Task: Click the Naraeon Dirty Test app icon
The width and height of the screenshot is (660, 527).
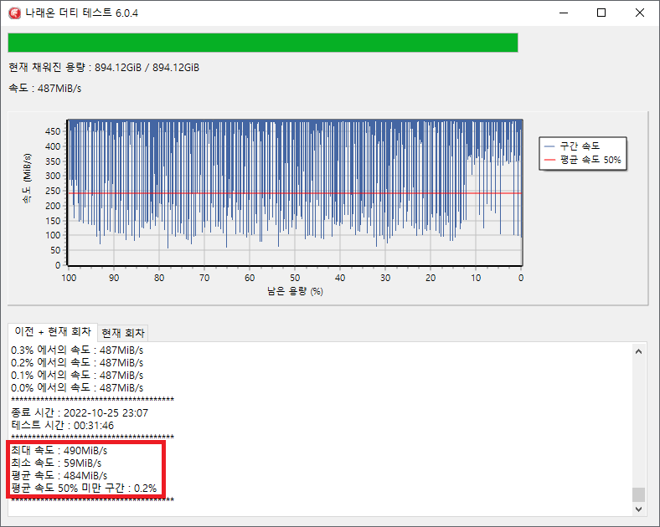Action: point(15,13)
